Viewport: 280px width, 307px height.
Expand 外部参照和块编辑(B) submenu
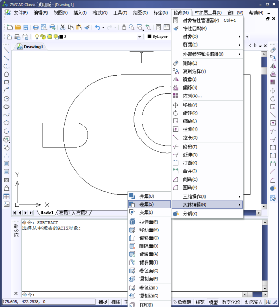tap(207, 54)
